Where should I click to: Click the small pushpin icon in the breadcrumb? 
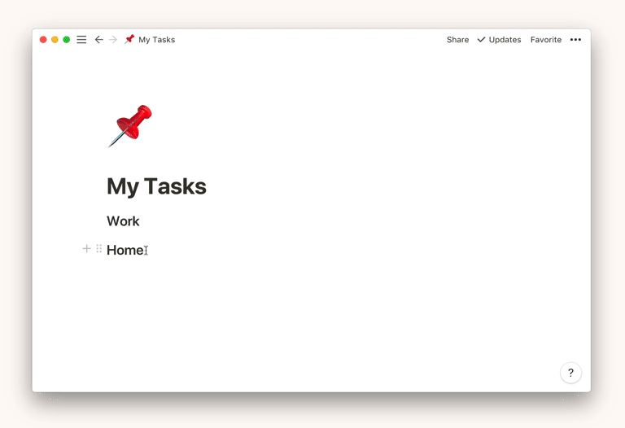tap(129, 39)
